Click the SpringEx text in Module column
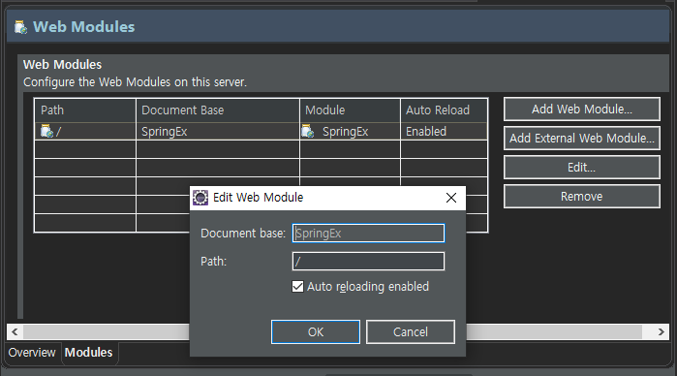The width and height of the screenshot is (677, 376). click(x=346, y=132)
